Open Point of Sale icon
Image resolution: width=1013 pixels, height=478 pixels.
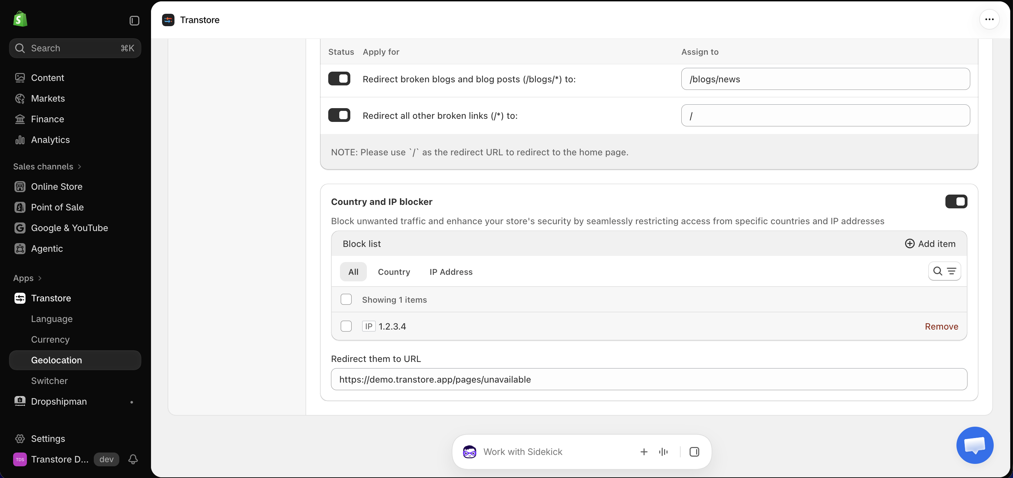coord(20,207)
